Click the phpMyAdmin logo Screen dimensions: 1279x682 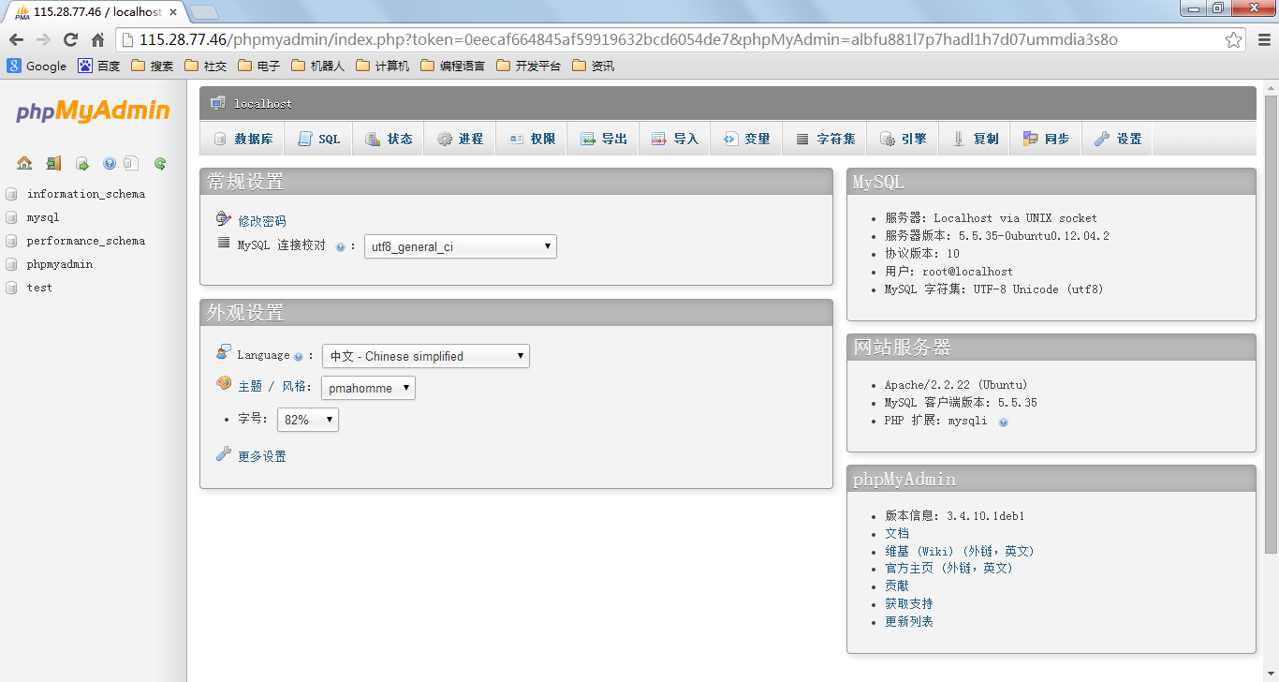pyautogui.click(x=93, y=111)
